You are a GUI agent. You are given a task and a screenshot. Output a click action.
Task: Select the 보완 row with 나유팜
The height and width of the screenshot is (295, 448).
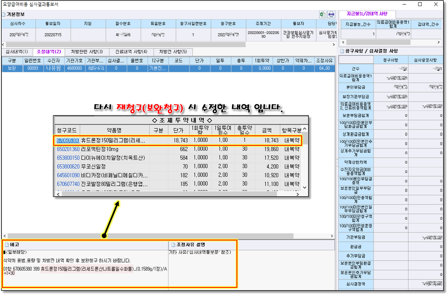tap(53, 68)
